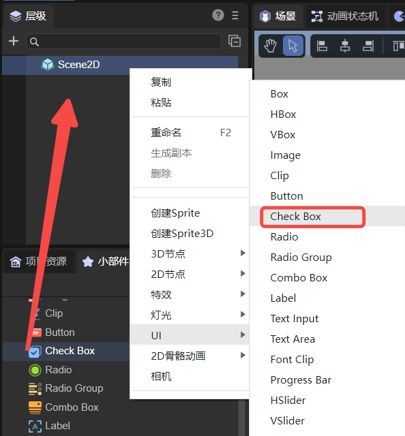Screen dimensions: 405x436
Task: Click the align left icon
Action: click(322, 46)
